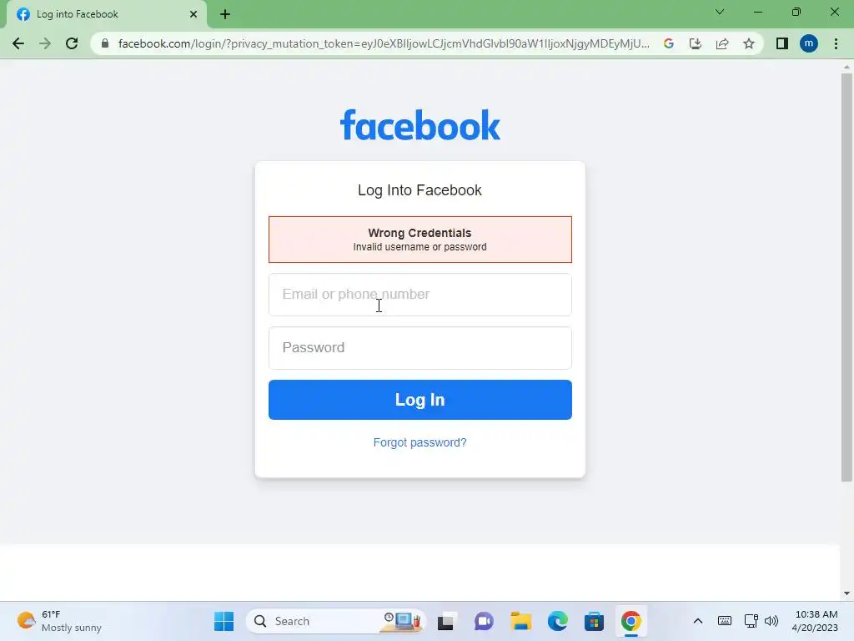Reload the Facebook login page
The width and height of the screenshot is (854, 641).
tap(72, 43)
